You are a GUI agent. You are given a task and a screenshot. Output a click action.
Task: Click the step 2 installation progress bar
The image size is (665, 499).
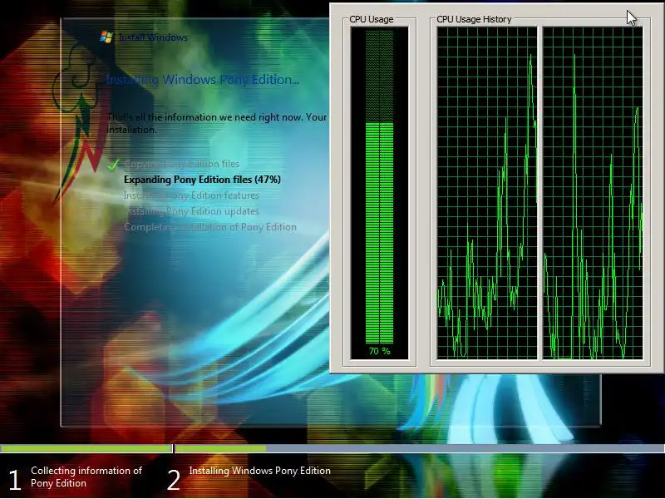[420, 448]
